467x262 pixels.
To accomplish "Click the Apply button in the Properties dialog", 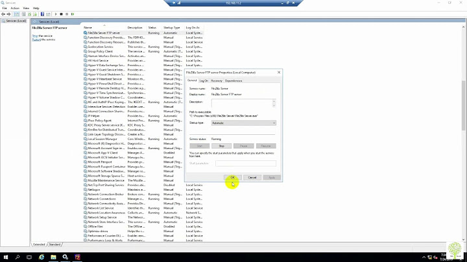I will click(x=272, y=178).
